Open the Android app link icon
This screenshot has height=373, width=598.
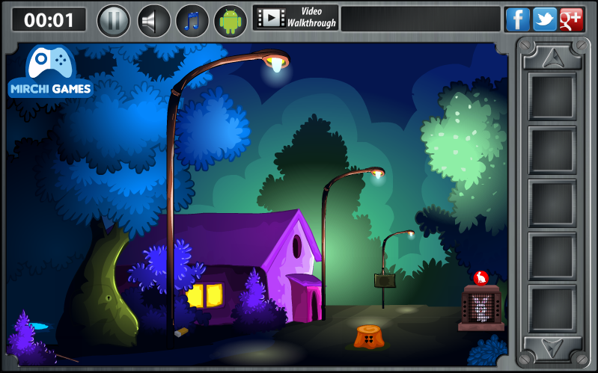(x=231, y=20)
